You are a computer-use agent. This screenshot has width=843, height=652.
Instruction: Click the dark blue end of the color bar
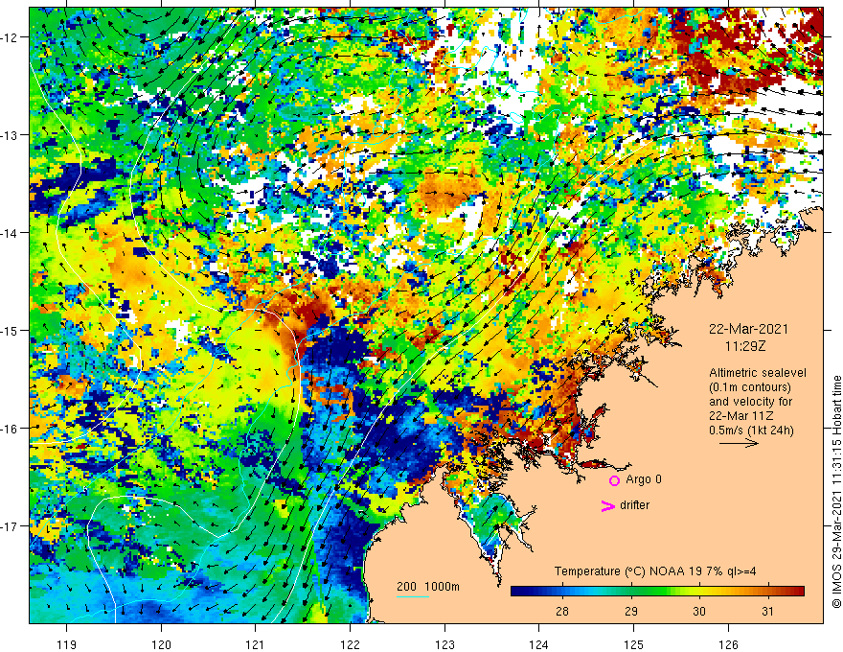click(x=519, y=592)
